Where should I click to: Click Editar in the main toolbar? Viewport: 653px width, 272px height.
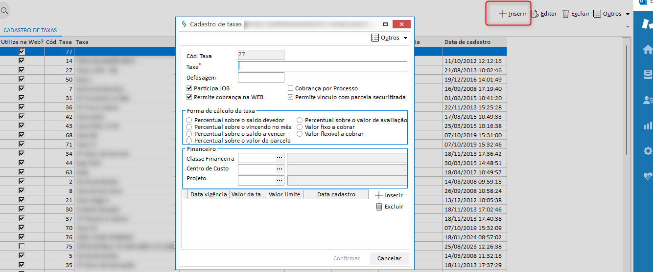pyautogui.click(x=544, y=14)
